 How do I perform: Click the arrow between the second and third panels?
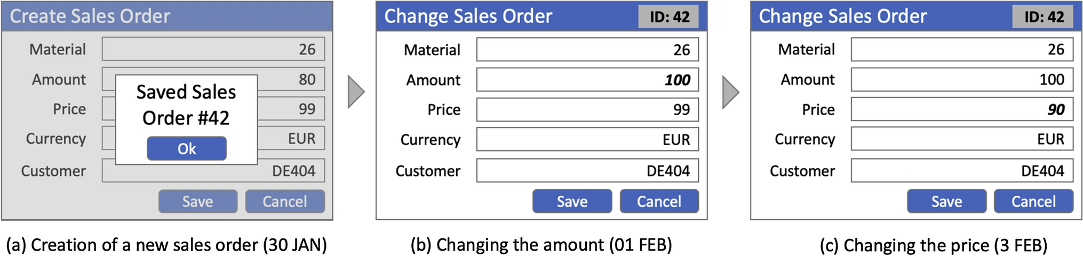730,92
